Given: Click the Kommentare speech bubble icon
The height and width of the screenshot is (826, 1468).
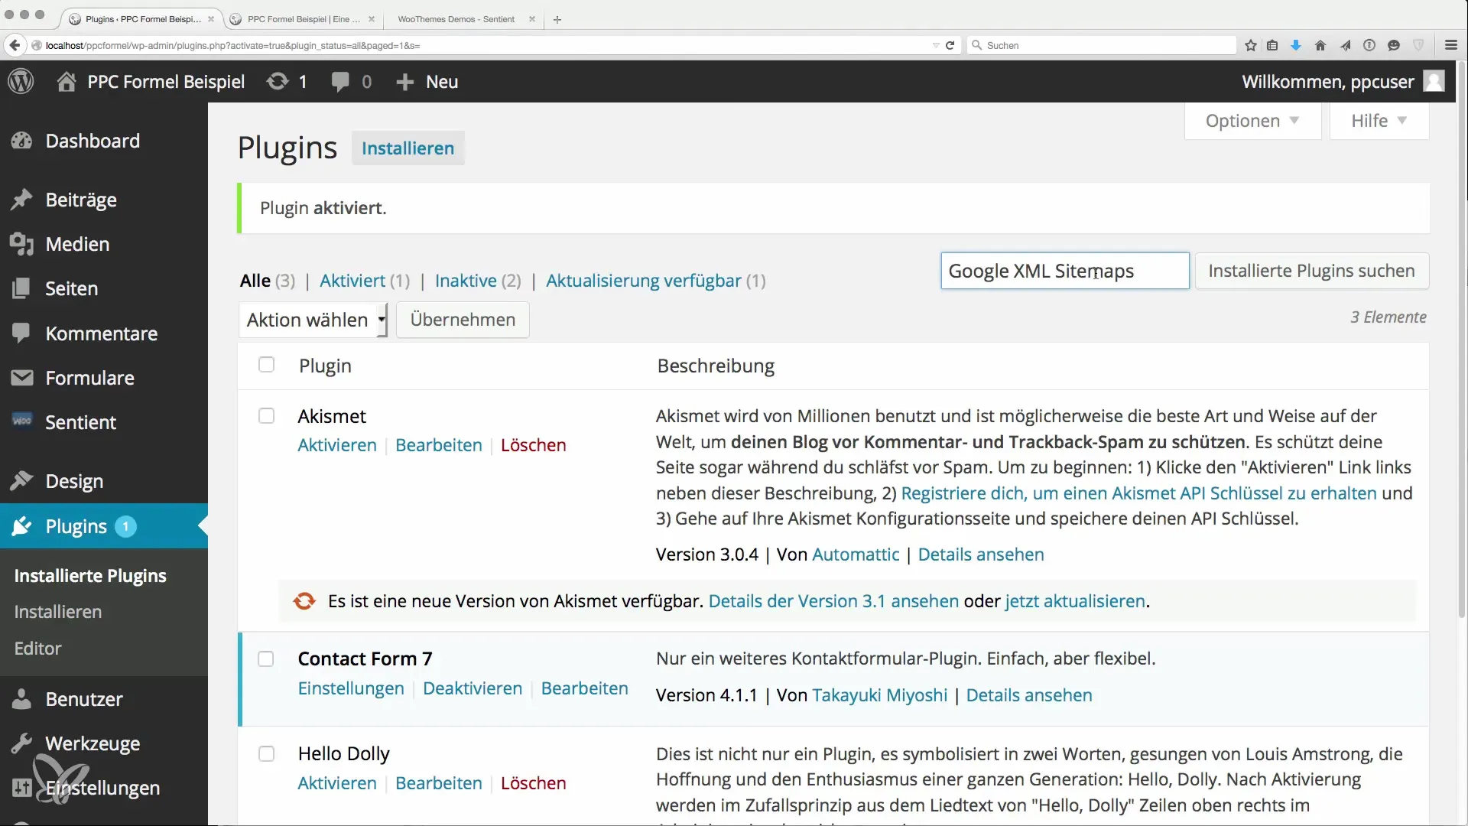Looking at the screenshot, I should 21,333.
